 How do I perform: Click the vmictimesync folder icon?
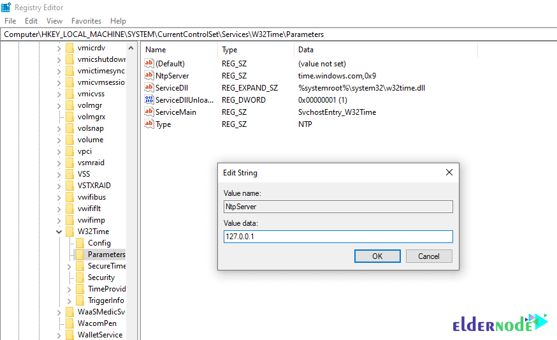(70, 71)
